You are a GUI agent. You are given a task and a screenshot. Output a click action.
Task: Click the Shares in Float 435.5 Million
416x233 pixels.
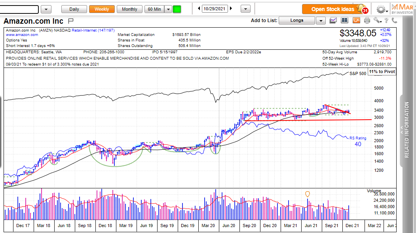tap(159, 40)
